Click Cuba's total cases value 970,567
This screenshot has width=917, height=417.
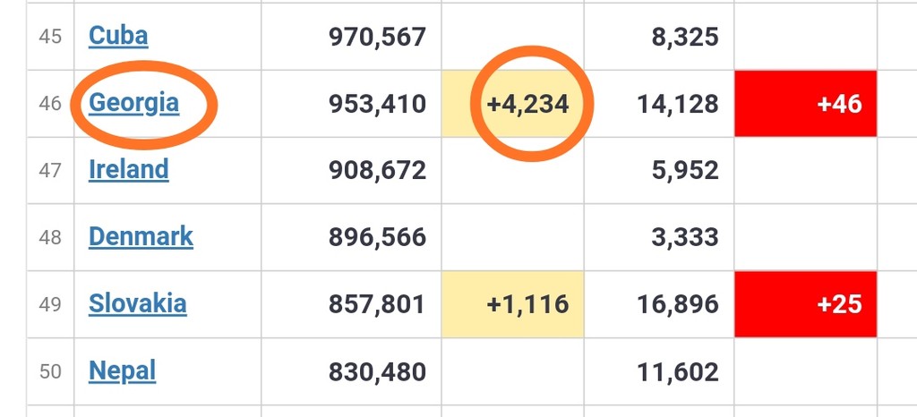tap(377, 37)
